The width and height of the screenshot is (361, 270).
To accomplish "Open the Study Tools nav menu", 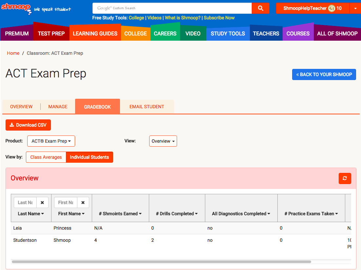I will coord(228,33).
